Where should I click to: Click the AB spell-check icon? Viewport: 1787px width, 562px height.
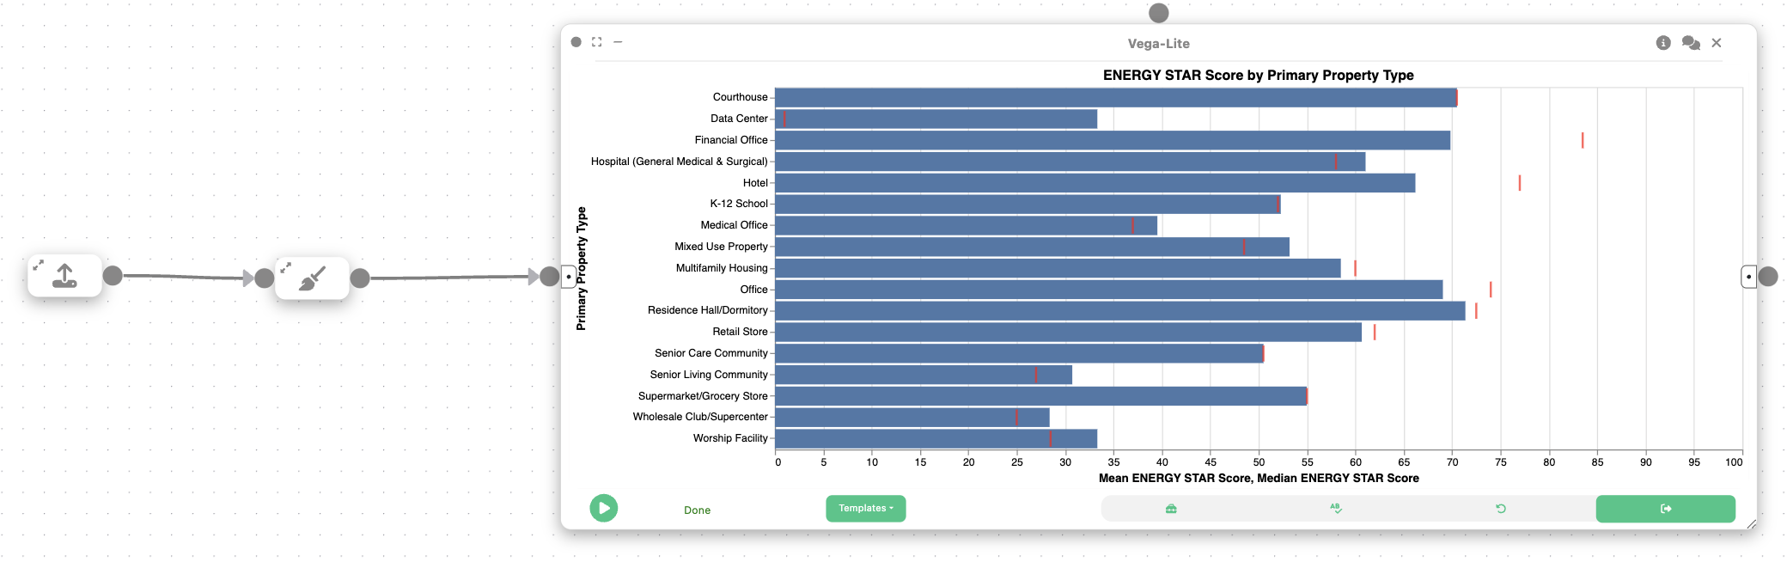point(1336,509)
